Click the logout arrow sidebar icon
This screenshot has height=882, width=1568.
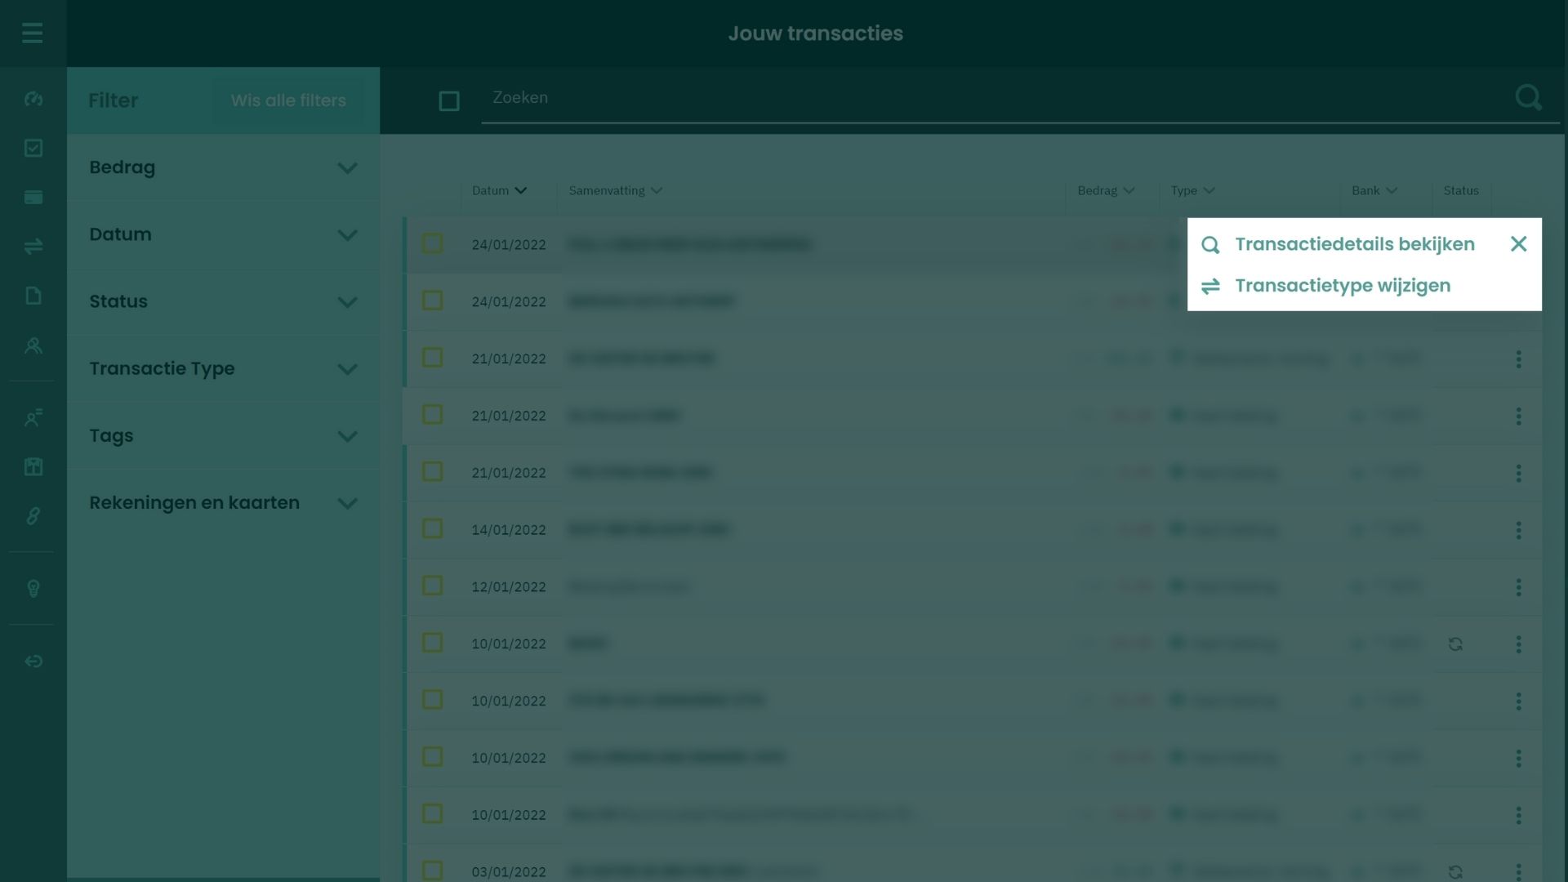33,661
